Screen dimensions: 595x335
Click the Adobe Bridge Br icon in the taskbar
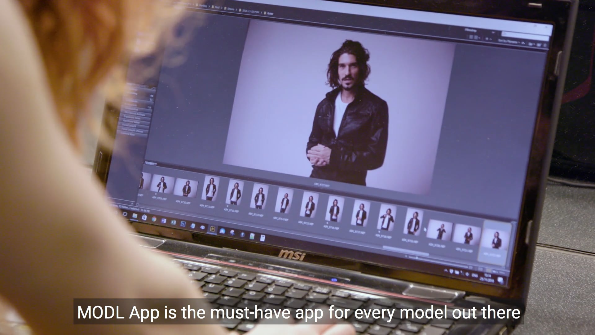tap(213, 230)
